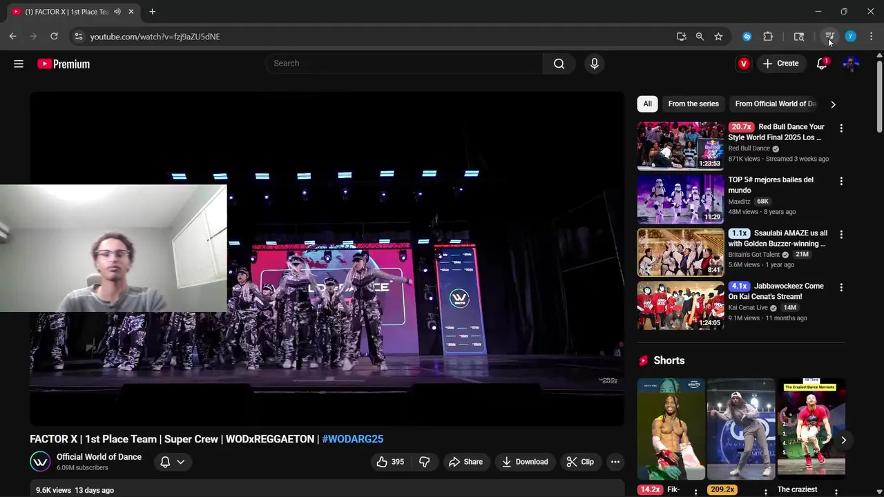Open the YouTube hamburger guide menu
This screenshot has width=884, height=497.
pos(19,64)
